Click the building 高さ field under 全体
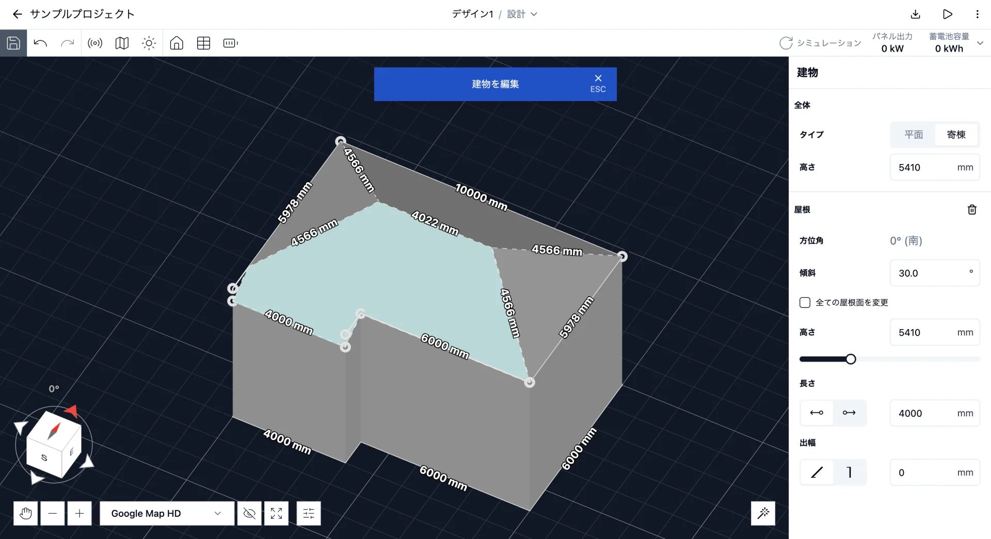Viewport: 991px width, 539px height. coord(935,167)
